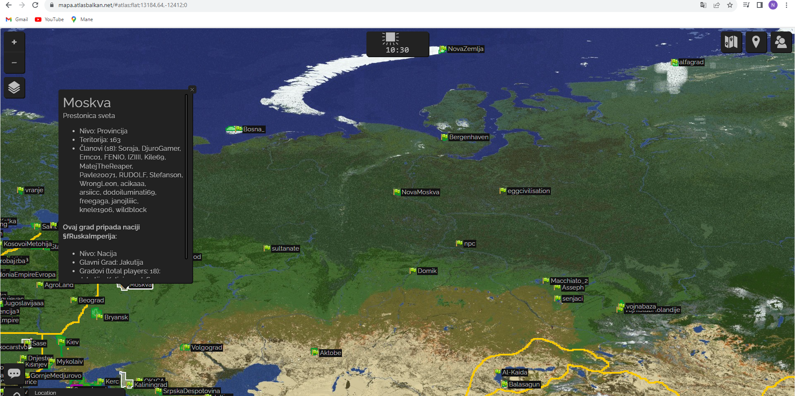
Task: Click the Bryansk town marker
Action: 99,317
